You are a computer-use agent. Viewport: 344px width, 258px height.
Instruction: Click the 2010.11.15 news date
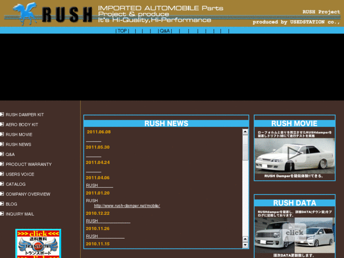point(97,244)
